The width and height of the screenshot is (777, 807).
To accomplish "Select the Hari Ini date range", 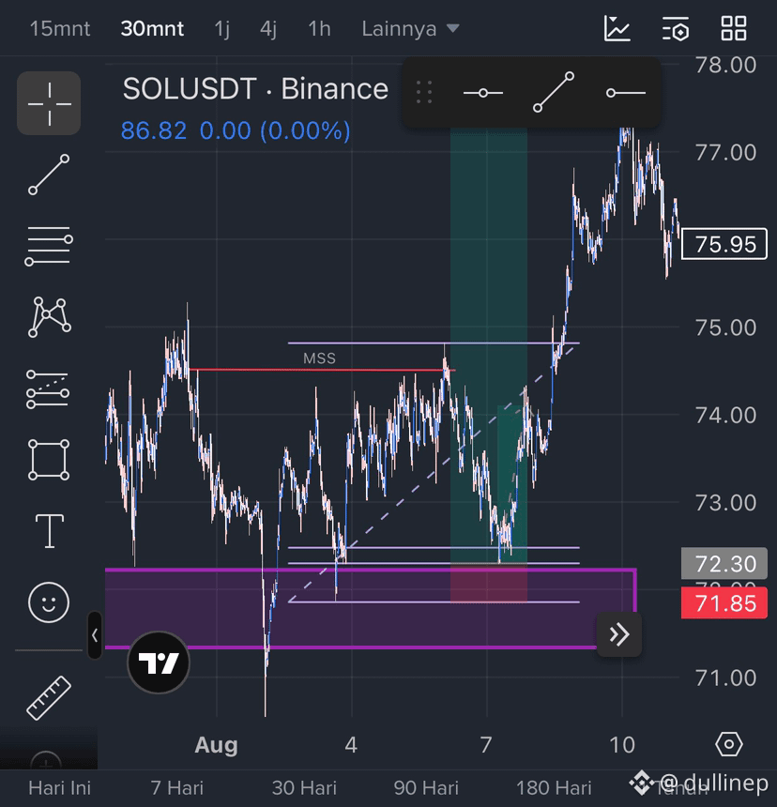I will coord(60,788).
